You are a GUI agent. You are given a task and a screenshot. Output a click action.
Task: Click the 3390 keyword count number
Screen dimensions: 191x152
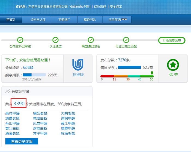click(19, 104)
